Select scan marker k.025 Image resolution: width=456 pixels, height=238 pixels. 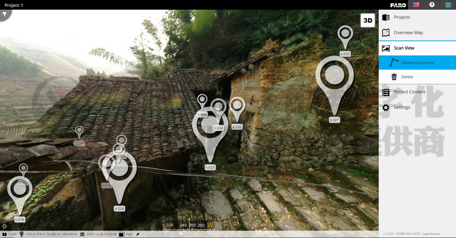click(x=210, y=137)
